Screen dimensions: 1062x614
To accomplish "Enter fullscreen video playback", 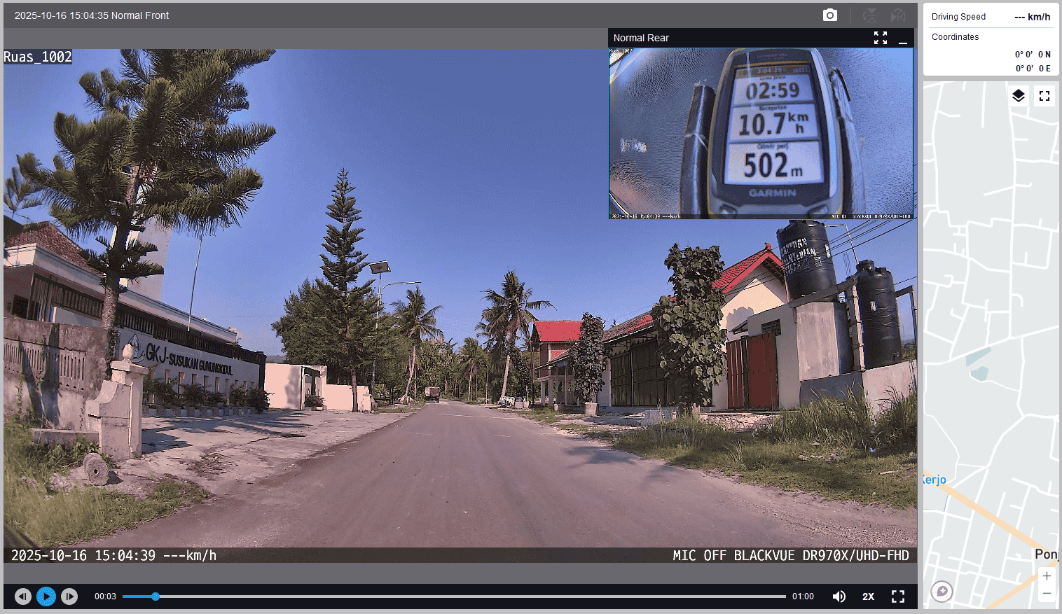I will pos(898,596).
